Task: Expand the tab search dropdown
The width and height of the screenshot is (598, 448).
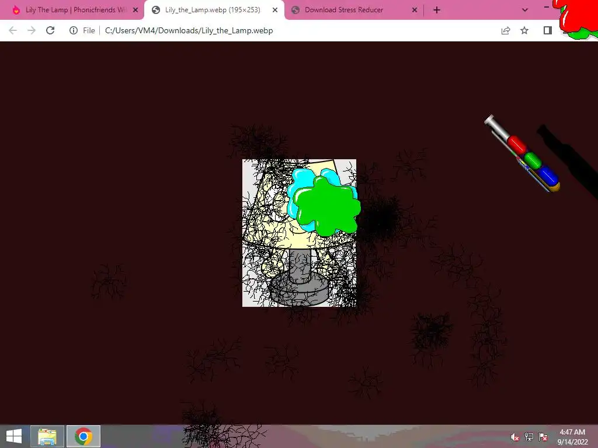Action: pos(525,10)
